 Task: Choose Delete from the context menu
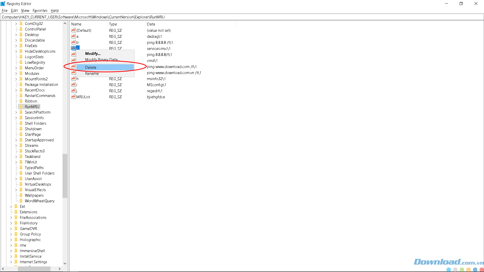(91, 67)
